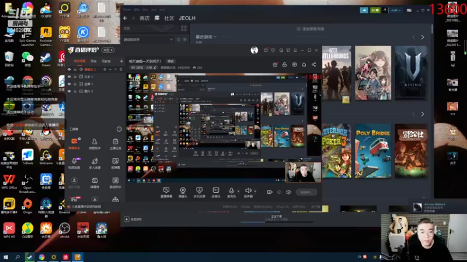Viewport: 467px width, 262px height.
Task: Open the Steam desktop shortcut
Action: tap(46, 59)
